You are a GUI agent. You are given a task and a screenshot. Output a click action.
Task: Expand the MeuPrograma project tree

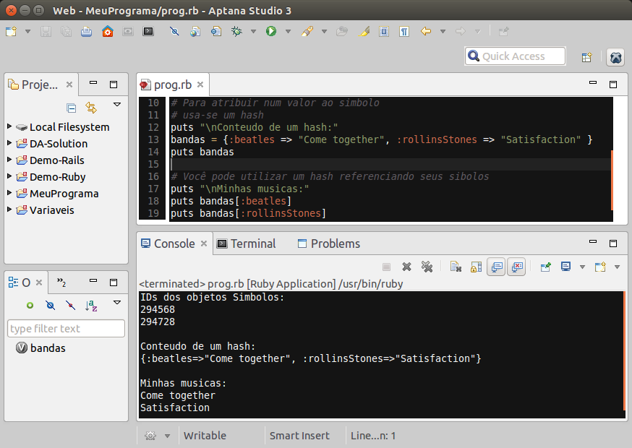9,193
